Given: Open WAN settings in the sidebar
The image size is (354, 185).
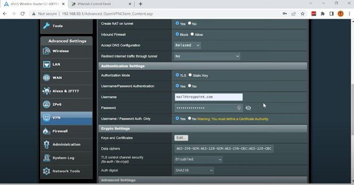Looking at the screenshot, I should click(67, 78).
